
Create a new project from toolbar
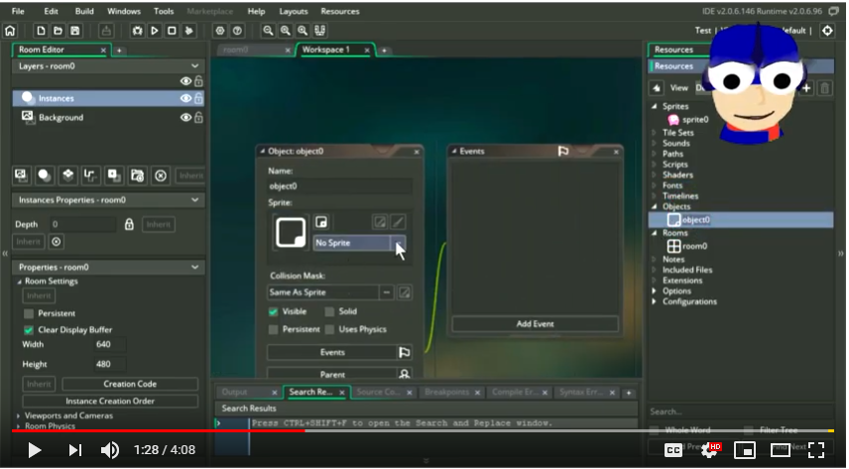pos(41,31)
